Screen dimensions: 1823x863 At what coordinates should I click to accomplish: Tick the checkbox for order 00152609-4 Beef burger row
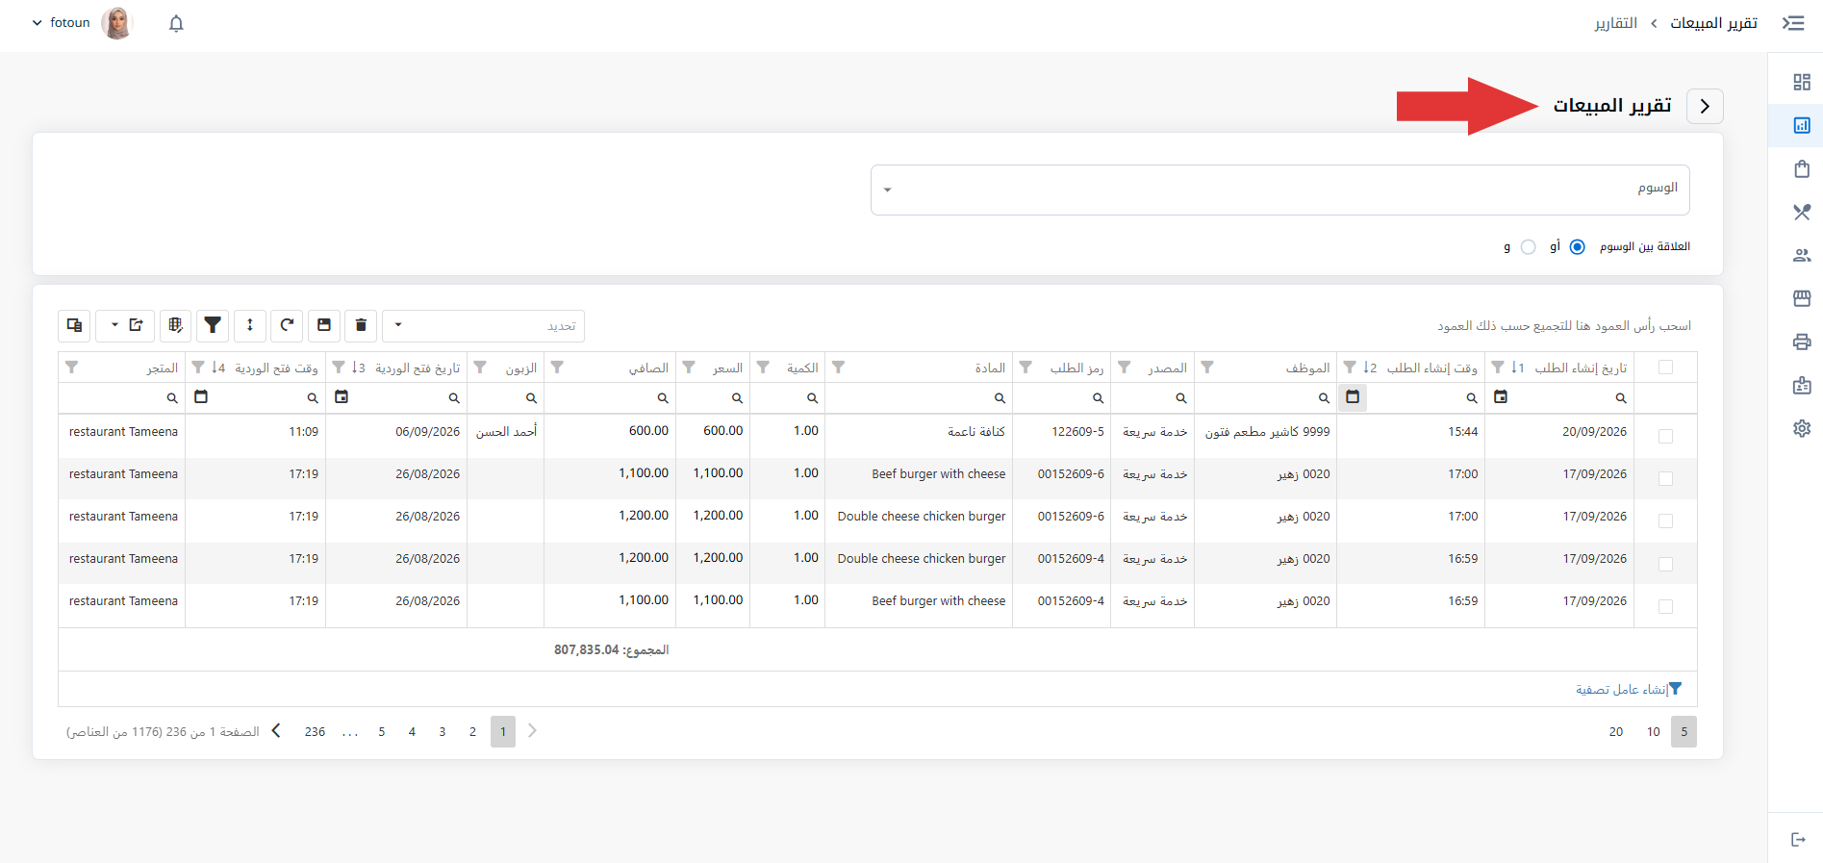1665,606
